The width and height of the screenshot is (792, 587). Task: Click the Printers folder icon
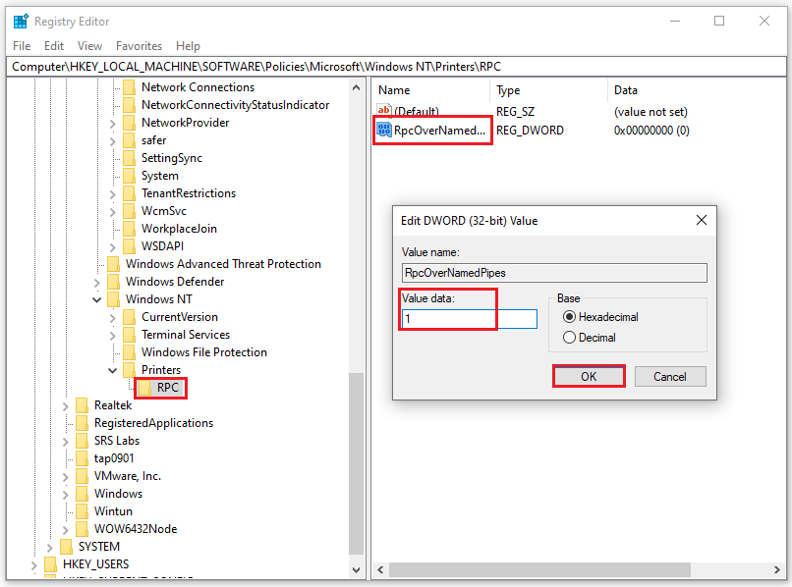point(129,370)
